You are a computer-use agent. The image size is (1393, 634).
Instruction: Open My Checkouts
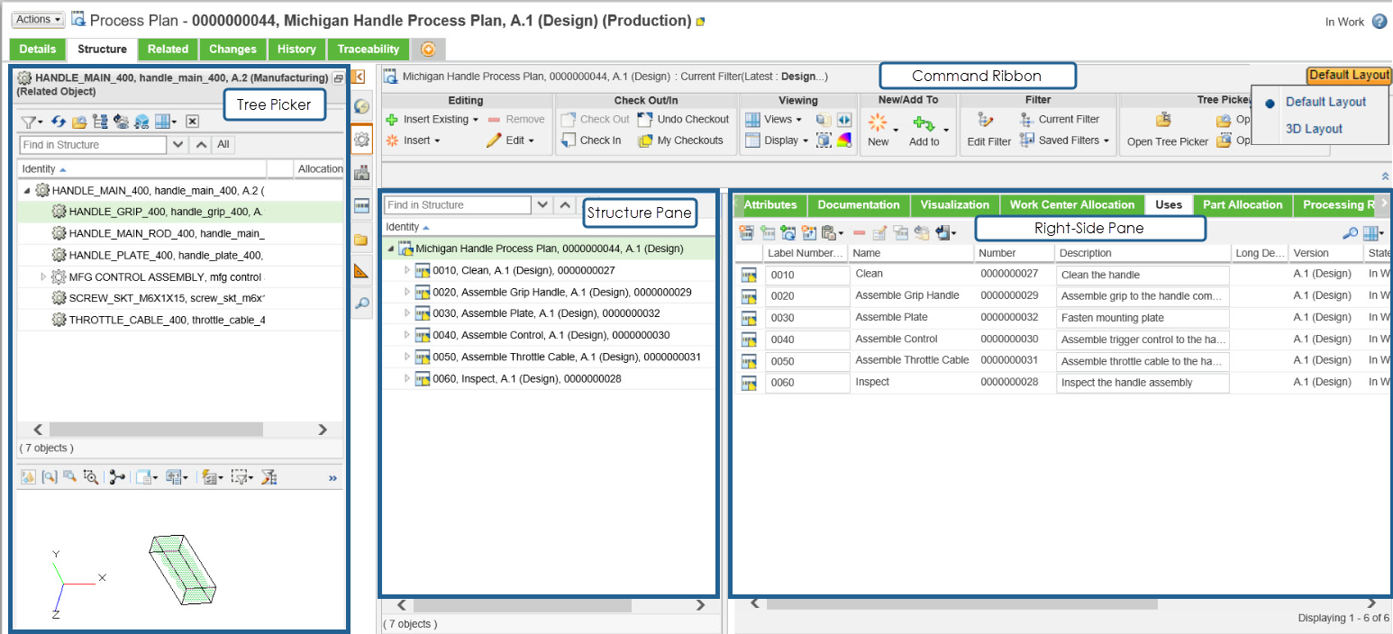pyautogui.click(x=680, y=140)
